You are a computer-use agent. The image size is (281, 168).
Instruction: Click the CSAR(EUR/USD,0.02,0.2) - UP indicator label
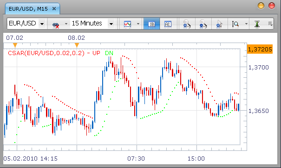point(54,53)
